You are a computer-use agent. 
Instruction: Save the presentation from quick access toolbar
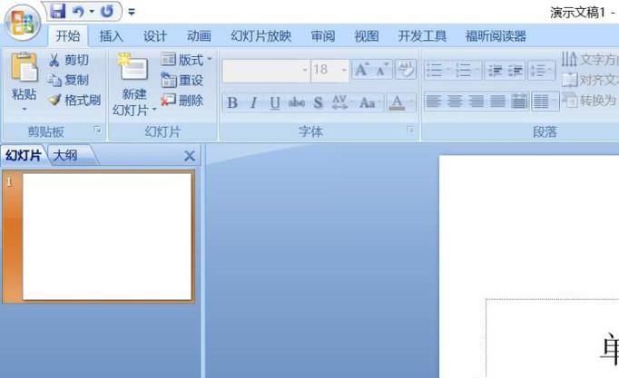[x=58, y=12]
